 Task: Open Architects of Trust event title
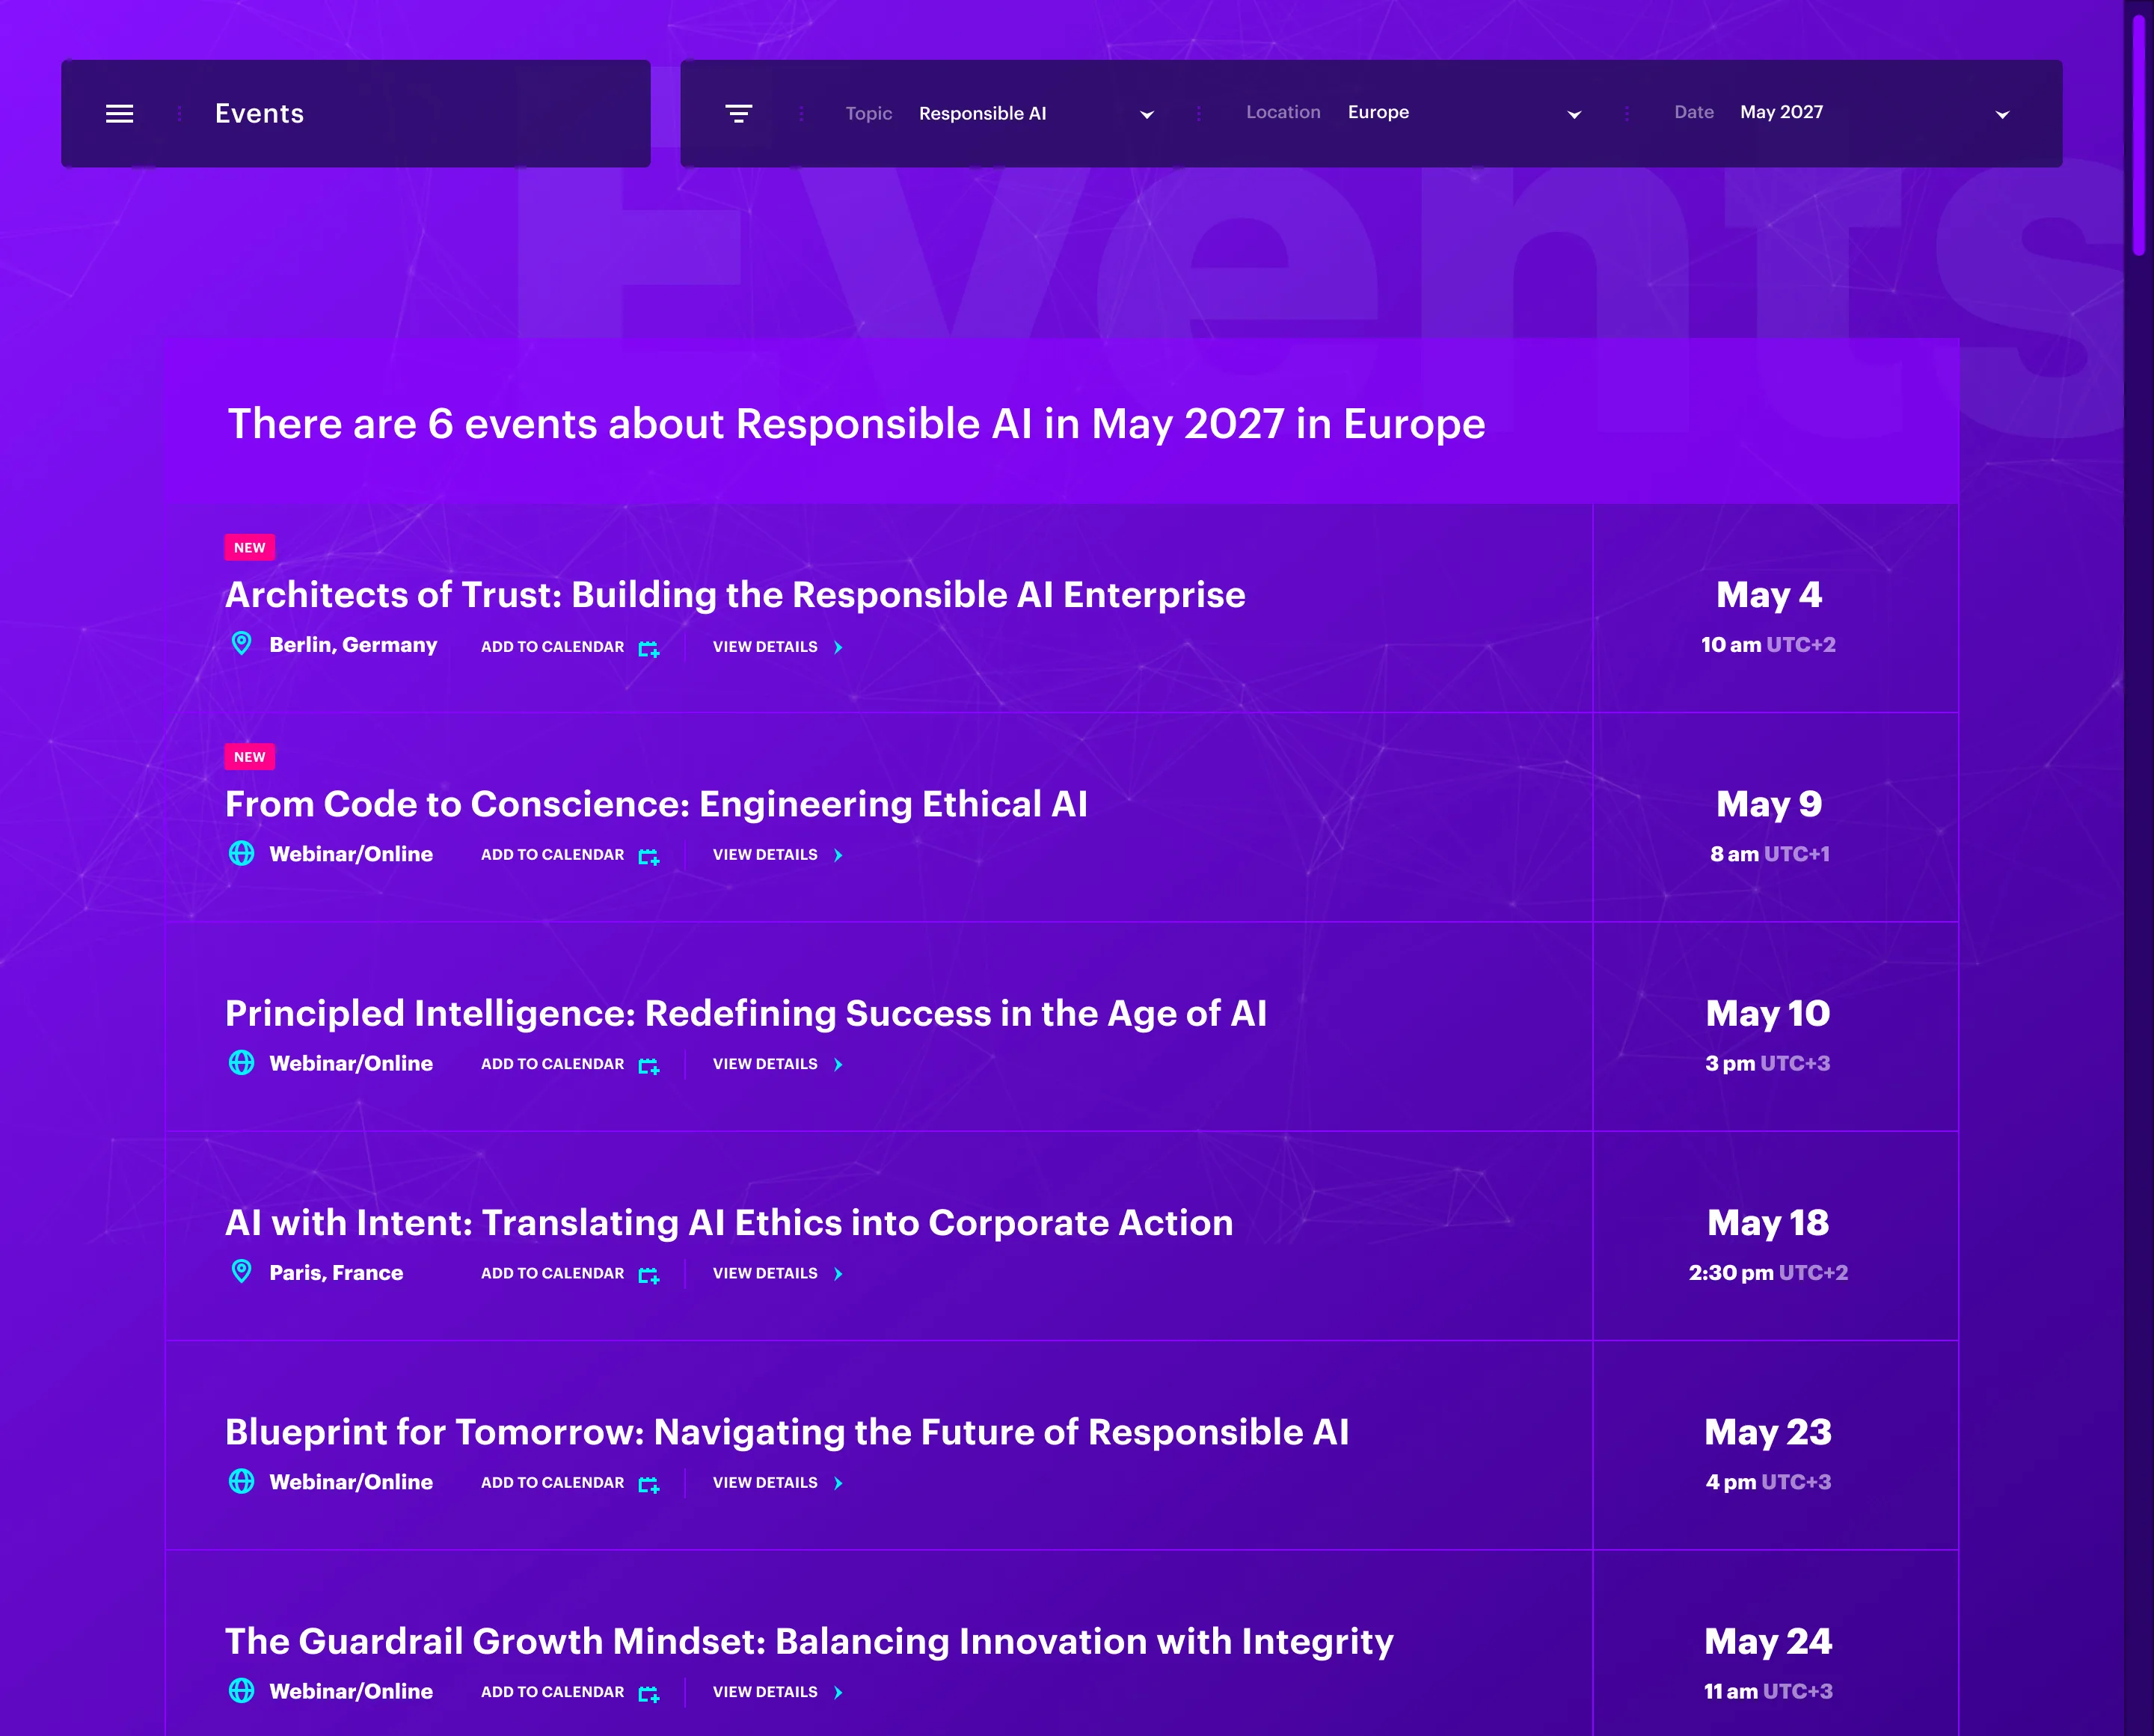(x=735, y=595)
